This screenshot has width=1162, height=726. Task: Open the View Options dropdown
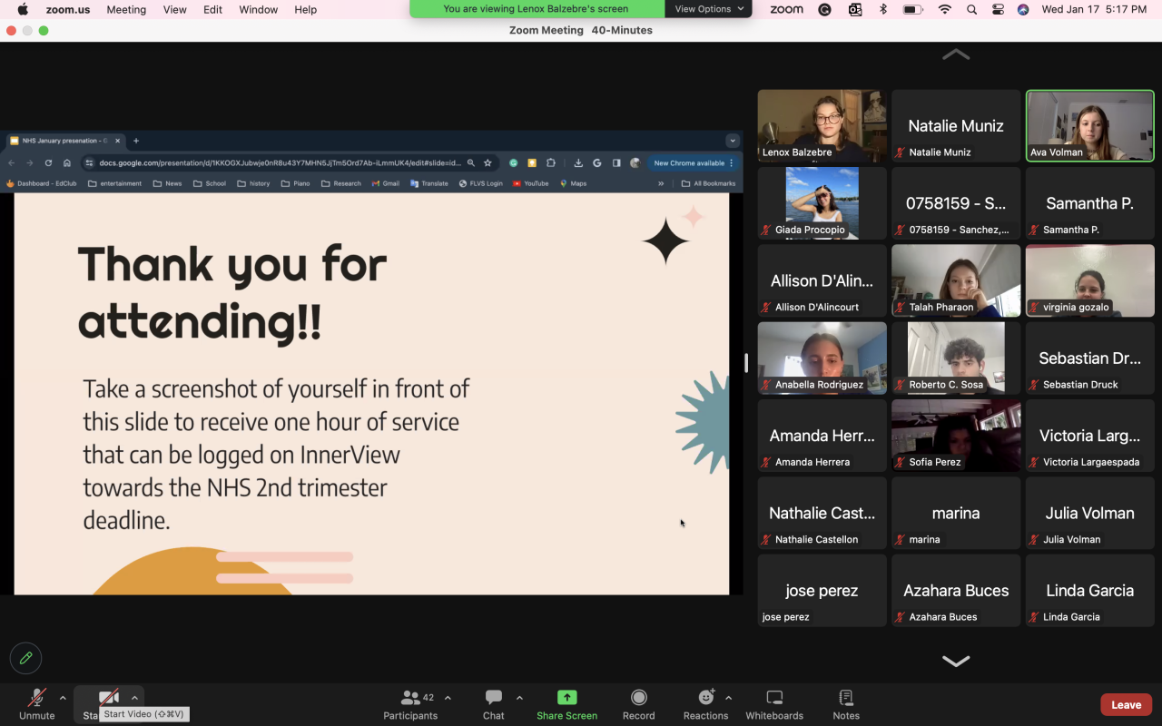pos(708,9)
